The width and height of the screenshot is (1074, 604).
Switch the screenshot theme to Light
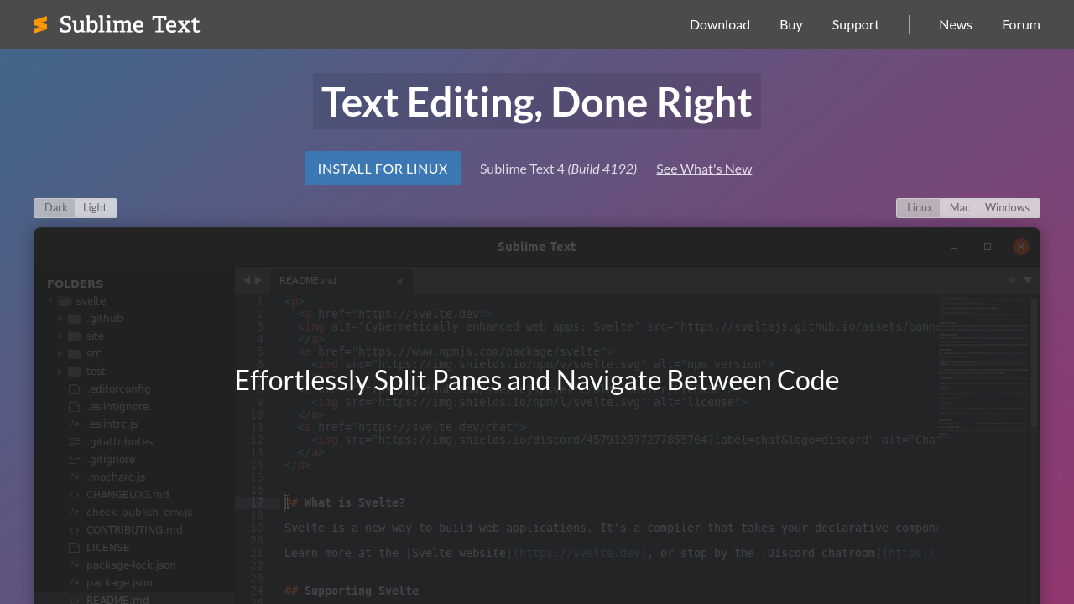click(95, 208)
